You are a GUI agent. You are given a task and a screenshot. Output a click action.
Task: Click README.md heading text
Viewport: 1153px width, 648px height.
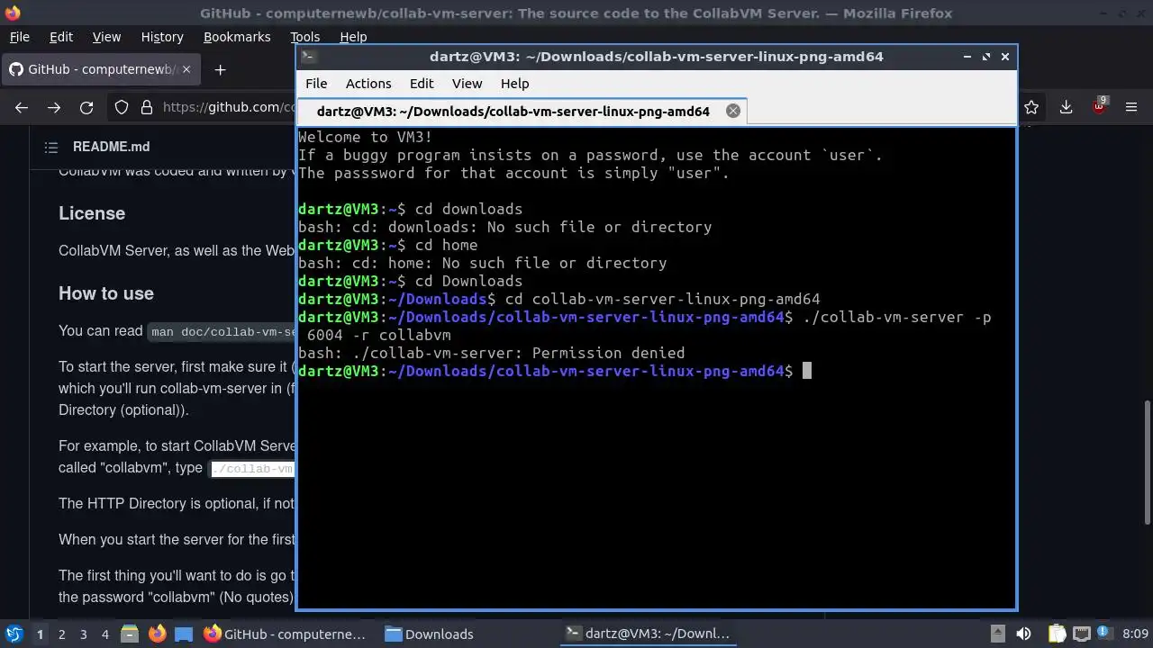[x=112, y=147]
